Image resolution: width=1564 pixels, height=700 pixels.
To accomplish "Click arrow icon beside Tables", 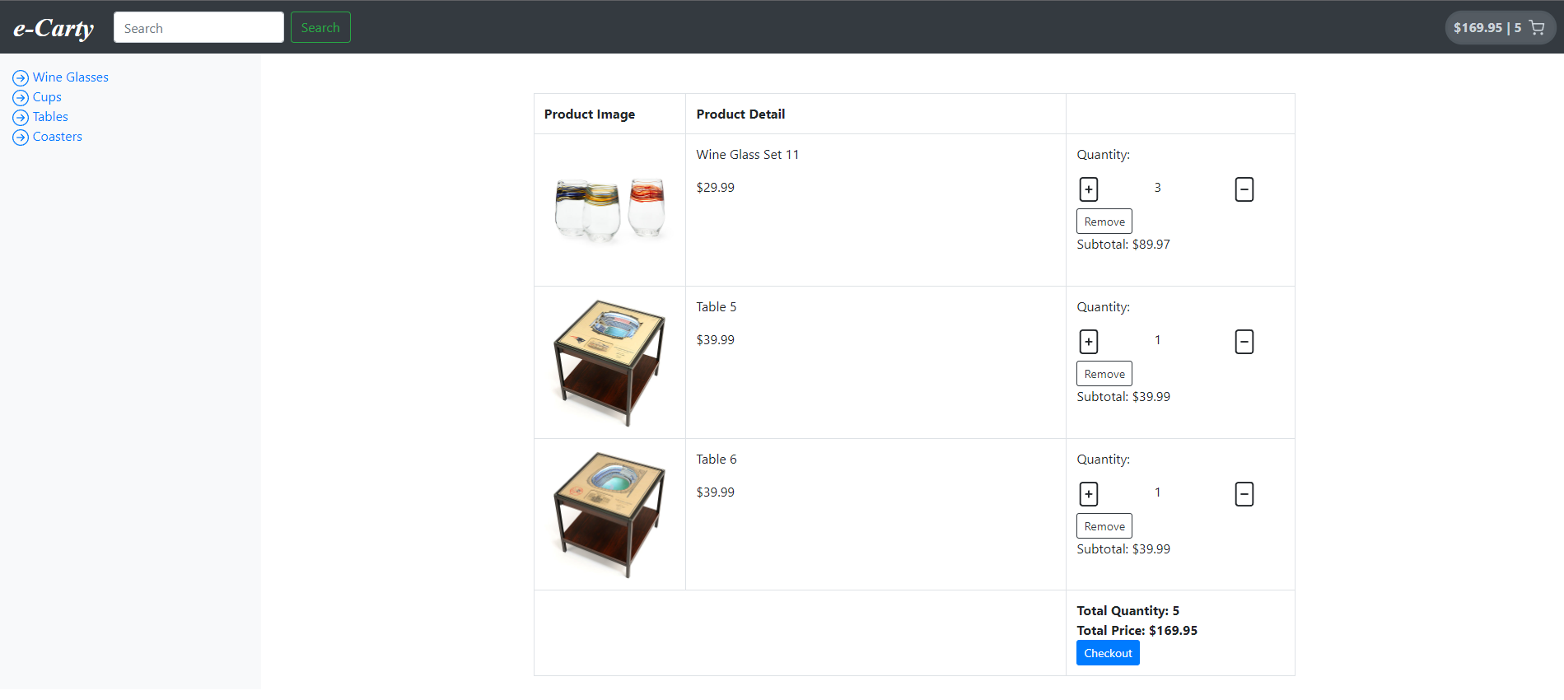I will (x=21, y=118).
